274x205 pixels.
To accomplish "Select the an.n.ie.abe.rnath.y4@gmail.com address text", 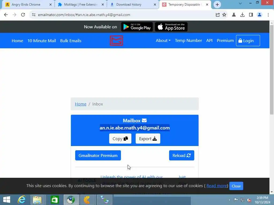I will tap(135, 128).
